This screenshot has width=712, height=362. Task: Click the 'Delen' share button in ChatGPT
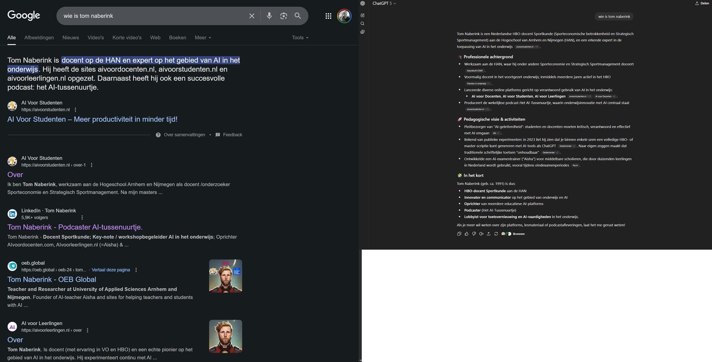702,3
